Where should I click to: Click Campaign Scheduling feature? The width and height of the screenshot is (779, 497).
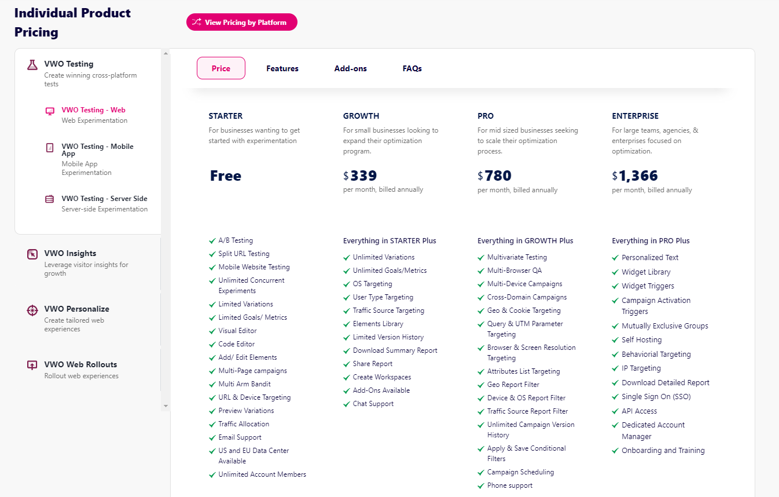(x=520, y=472)
